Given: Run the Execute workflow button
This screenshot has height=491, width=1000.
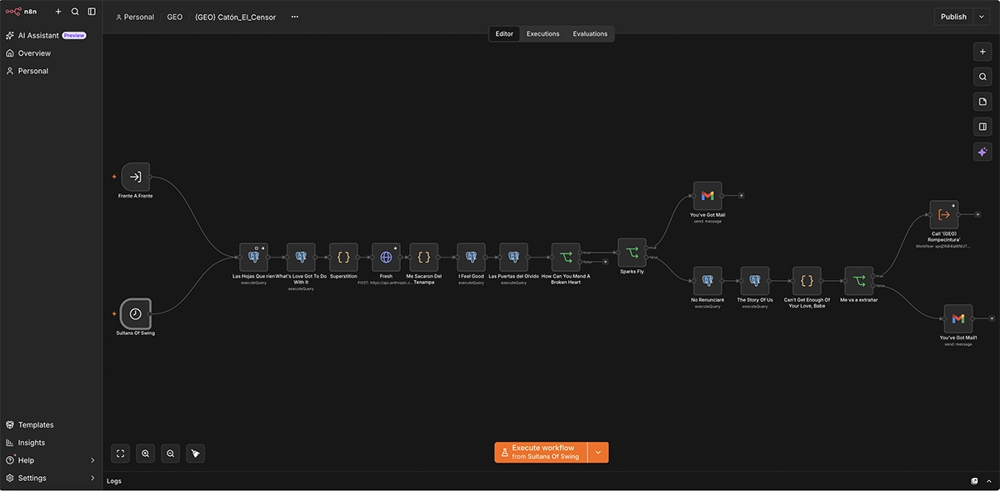Looking at the screenshot, I should [x=541, y=453].
